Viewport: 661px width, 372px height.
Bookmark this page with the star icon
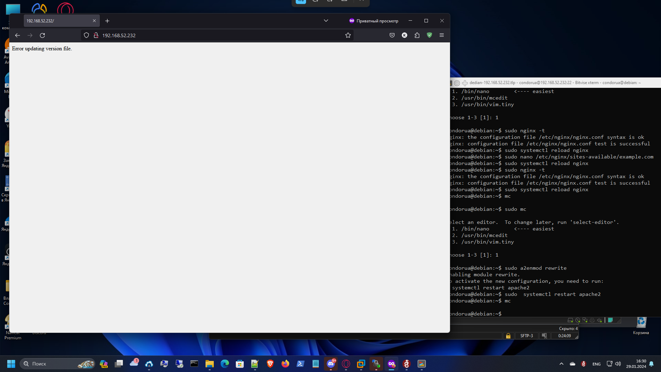coord(348,35)
